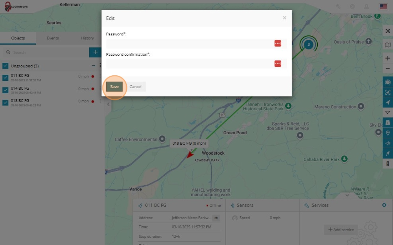Uncheck the 018 BC FG object checkbox
The width and height of the screenshot is (393, 245).
[5, 102]
